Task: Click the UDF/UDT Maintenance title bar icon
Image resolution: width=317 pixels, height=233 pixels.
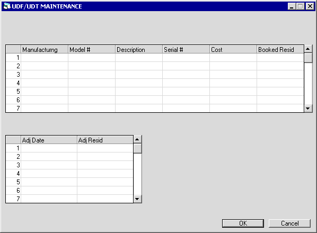Action: (7, 6)
